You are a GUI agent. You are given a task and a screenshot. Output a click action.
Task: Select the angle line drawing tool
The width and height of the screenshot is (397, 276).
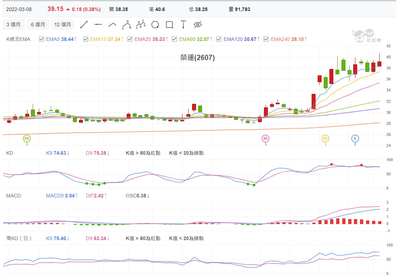point(112,25)
